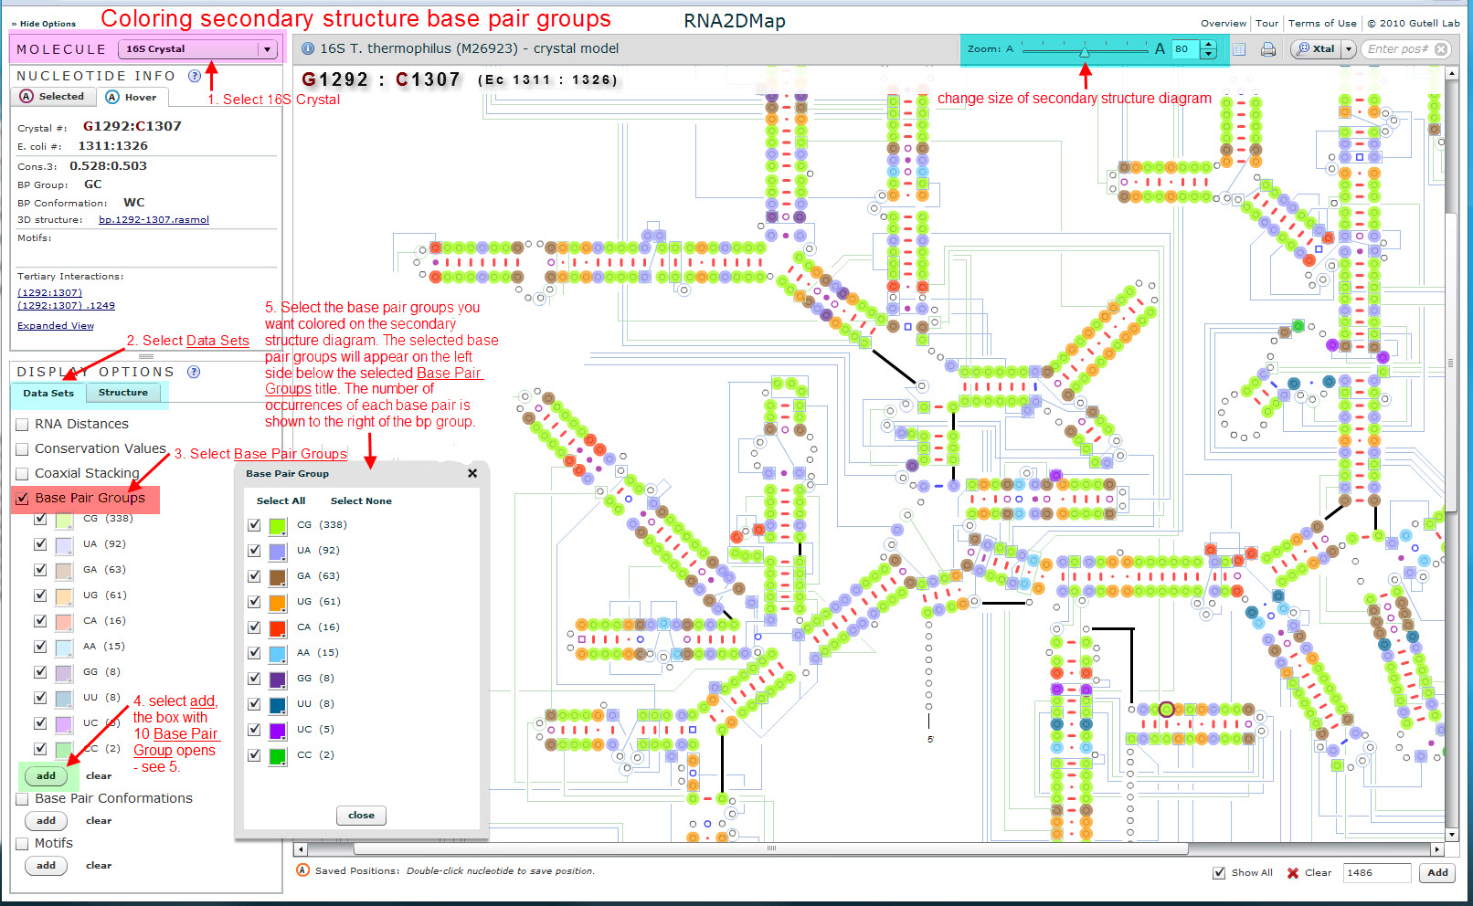Toggle the Coaxial Stacking checkbox
This screenshot has height=906, width=1473.
click(x=23, y=474)
